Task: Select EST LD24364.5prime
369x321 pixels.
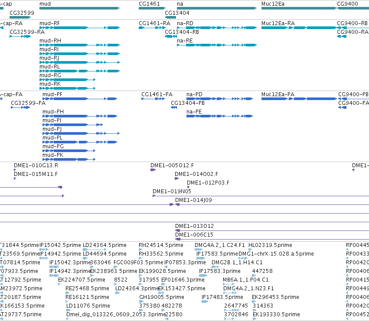Action: pyautogui.click(x=95, y=250)
